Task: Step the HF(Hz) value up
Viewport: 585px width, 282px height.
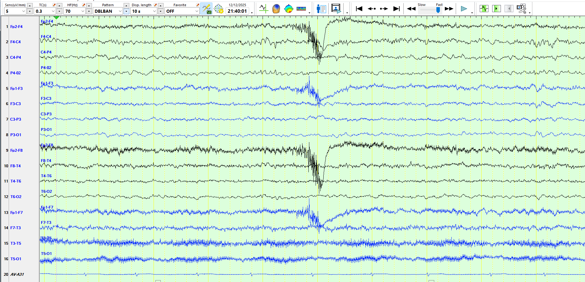Action: [89, 6]
